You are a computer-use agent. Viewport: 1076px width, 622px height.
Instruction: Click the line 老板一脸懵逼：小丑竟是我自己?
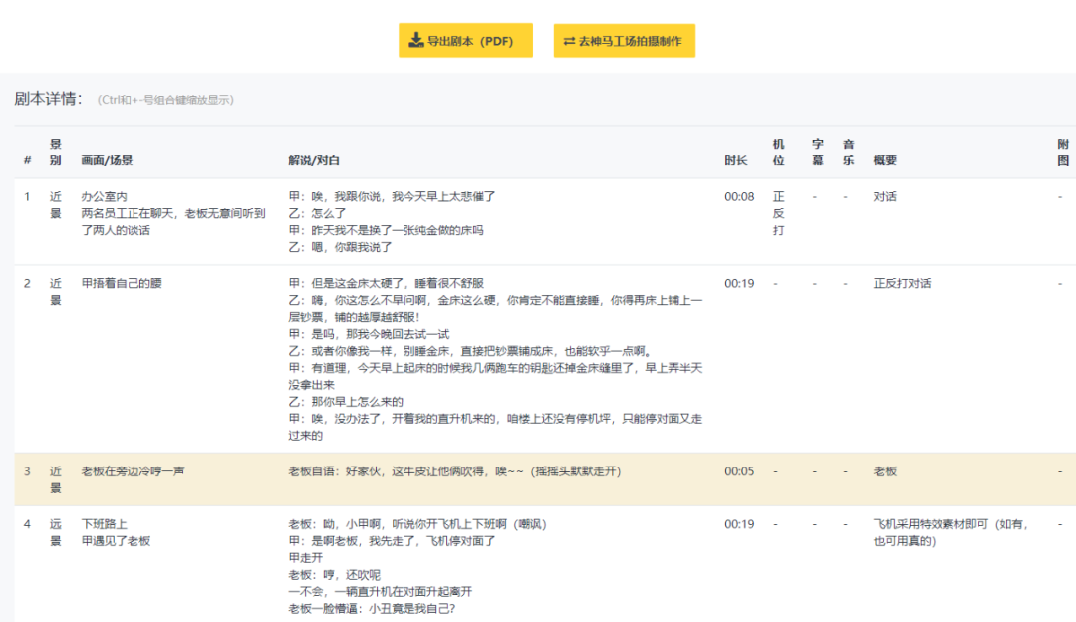pyautogui.click(x=372, y=609)
